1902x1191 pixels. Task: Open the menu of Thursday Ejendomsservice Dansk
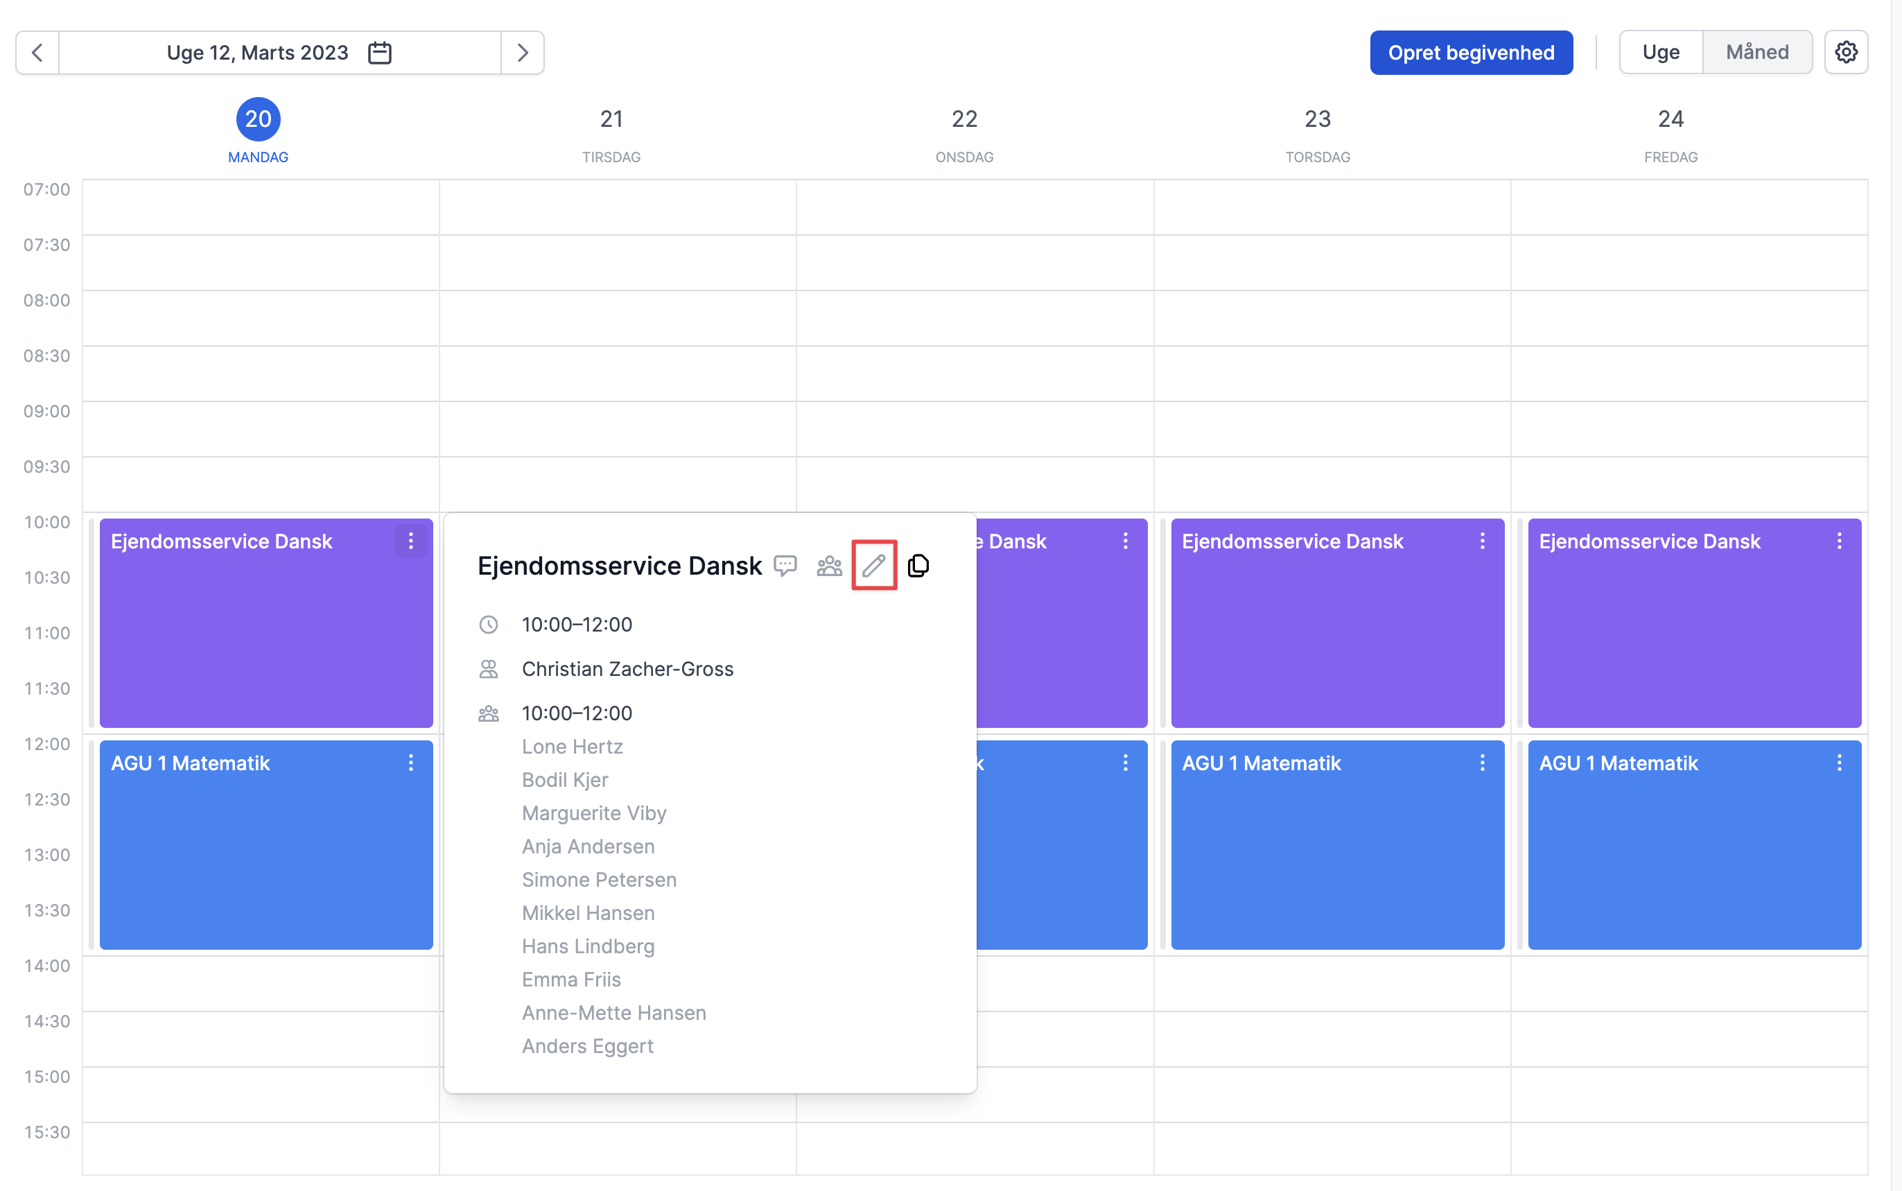1482,541
